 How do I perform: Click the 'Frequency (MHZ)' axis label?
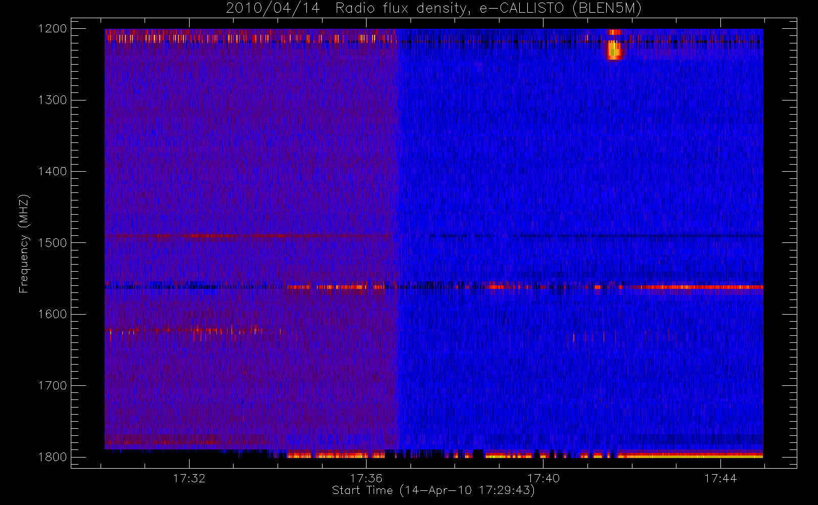click(24, 244)
